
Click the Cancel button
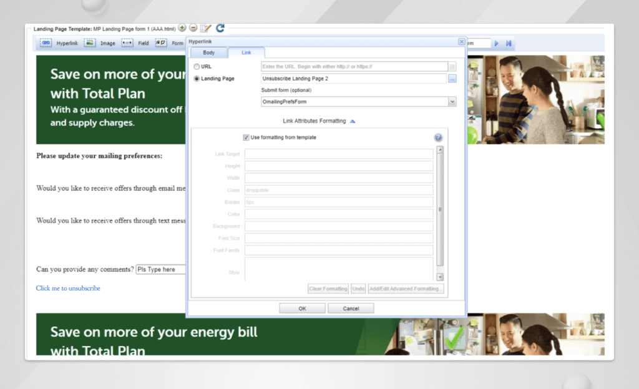click(351, 308)
